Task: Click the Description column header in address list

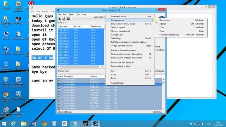Action: (69, 76)
